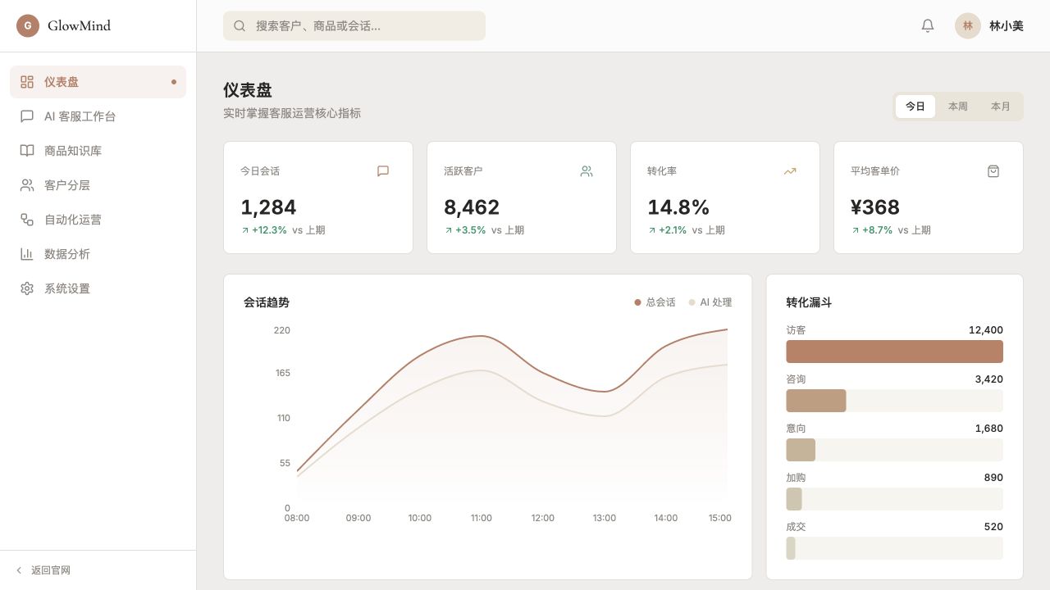This screenshot has height=590, width=1050.
Task: Click the 访客 funnel bar
Action: pos(894,352)
